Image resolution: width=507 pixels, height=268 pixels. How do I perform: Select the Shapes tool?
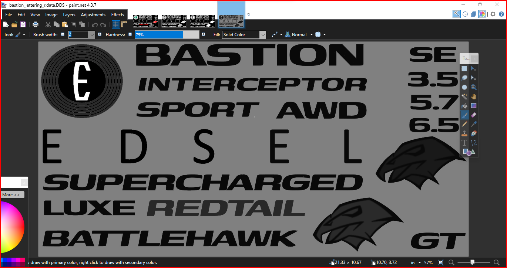click(x=469, y=152)
